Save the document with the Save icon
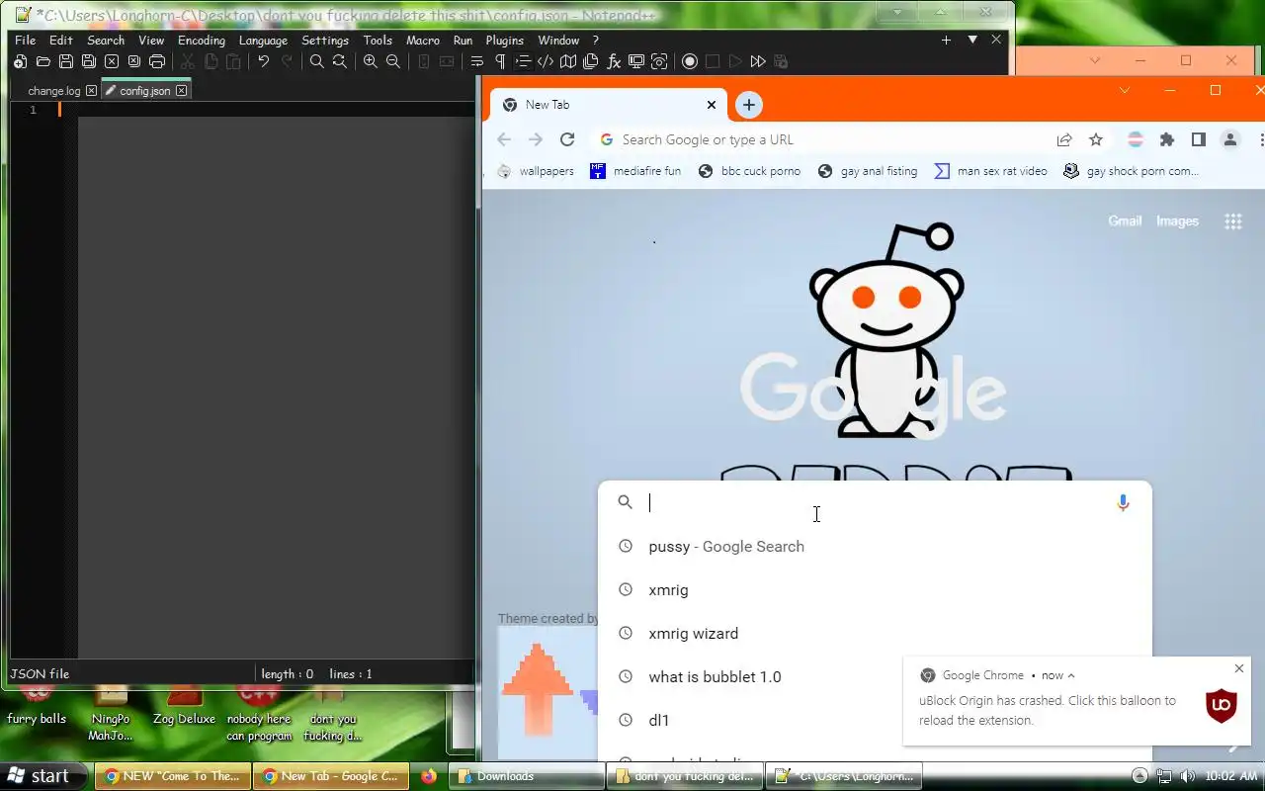Viewport: 1265px width, 791px height. pyautogui.click(x=65, y=61)
